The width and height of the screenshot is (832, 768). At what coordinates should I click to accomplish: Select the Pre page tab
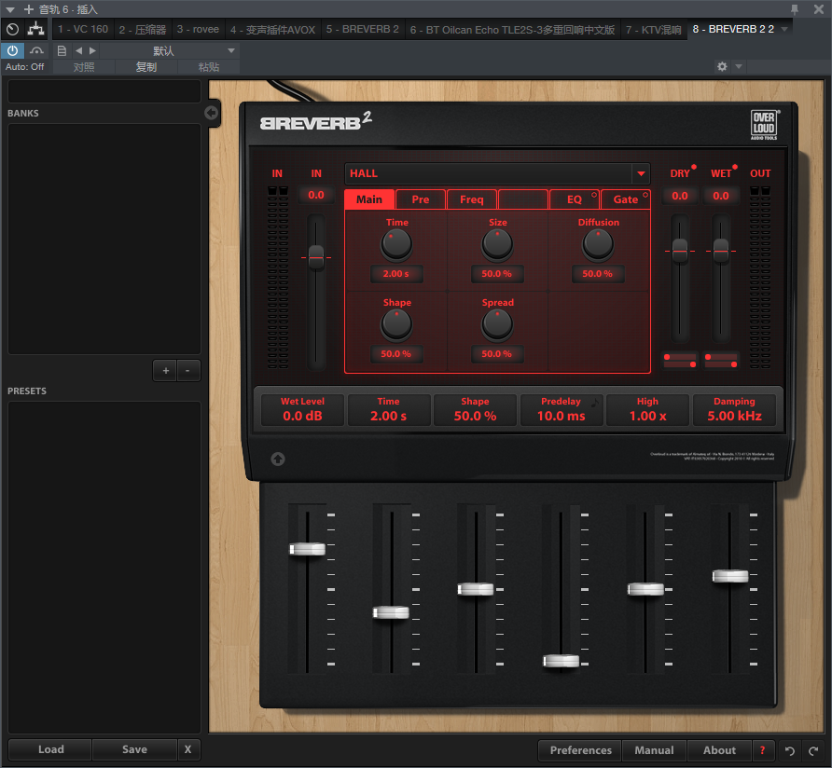pos(421,199)
